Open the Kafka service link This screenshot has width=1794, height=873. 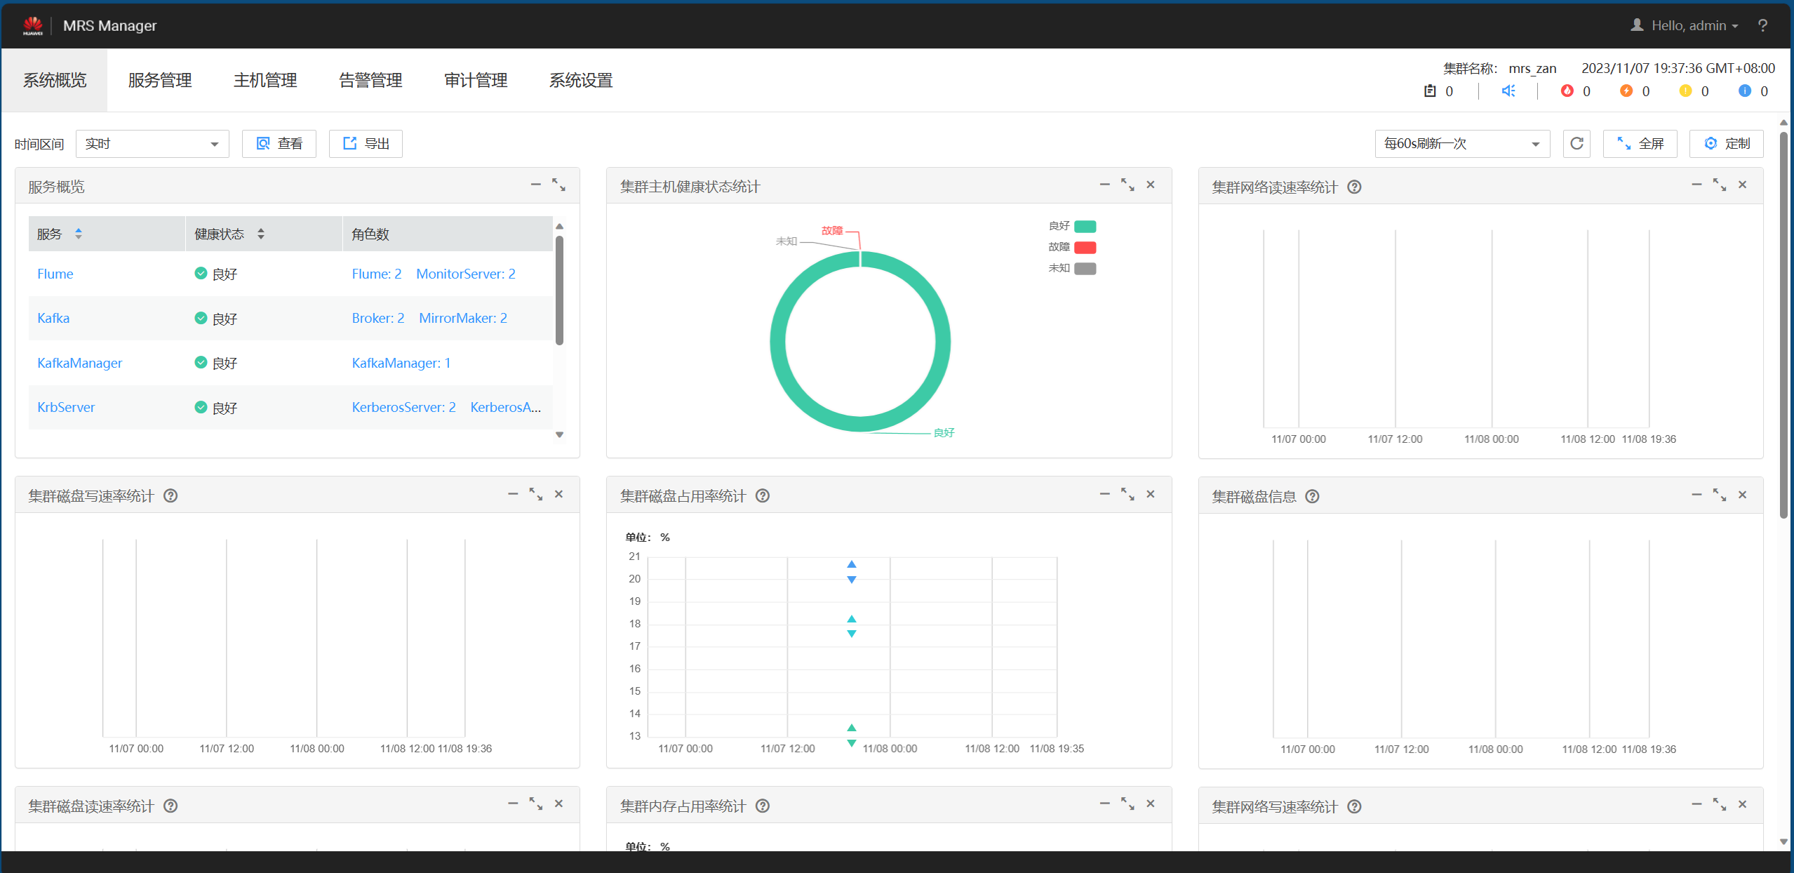[x=53, y=319]
